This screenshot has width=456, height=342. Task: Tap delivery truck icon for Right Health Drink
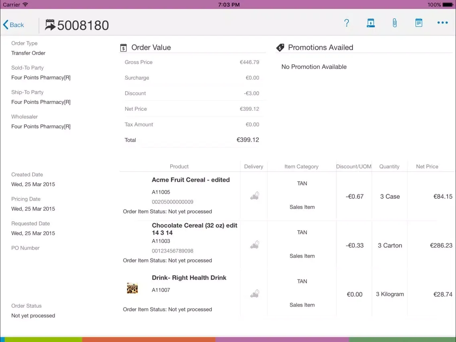point(254,294)
